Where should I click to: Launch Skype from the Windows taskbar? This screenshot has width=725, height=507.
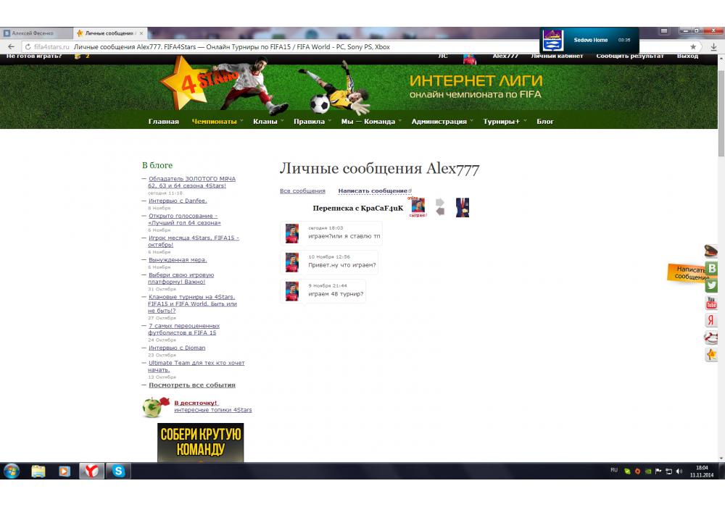coord(118,472)
